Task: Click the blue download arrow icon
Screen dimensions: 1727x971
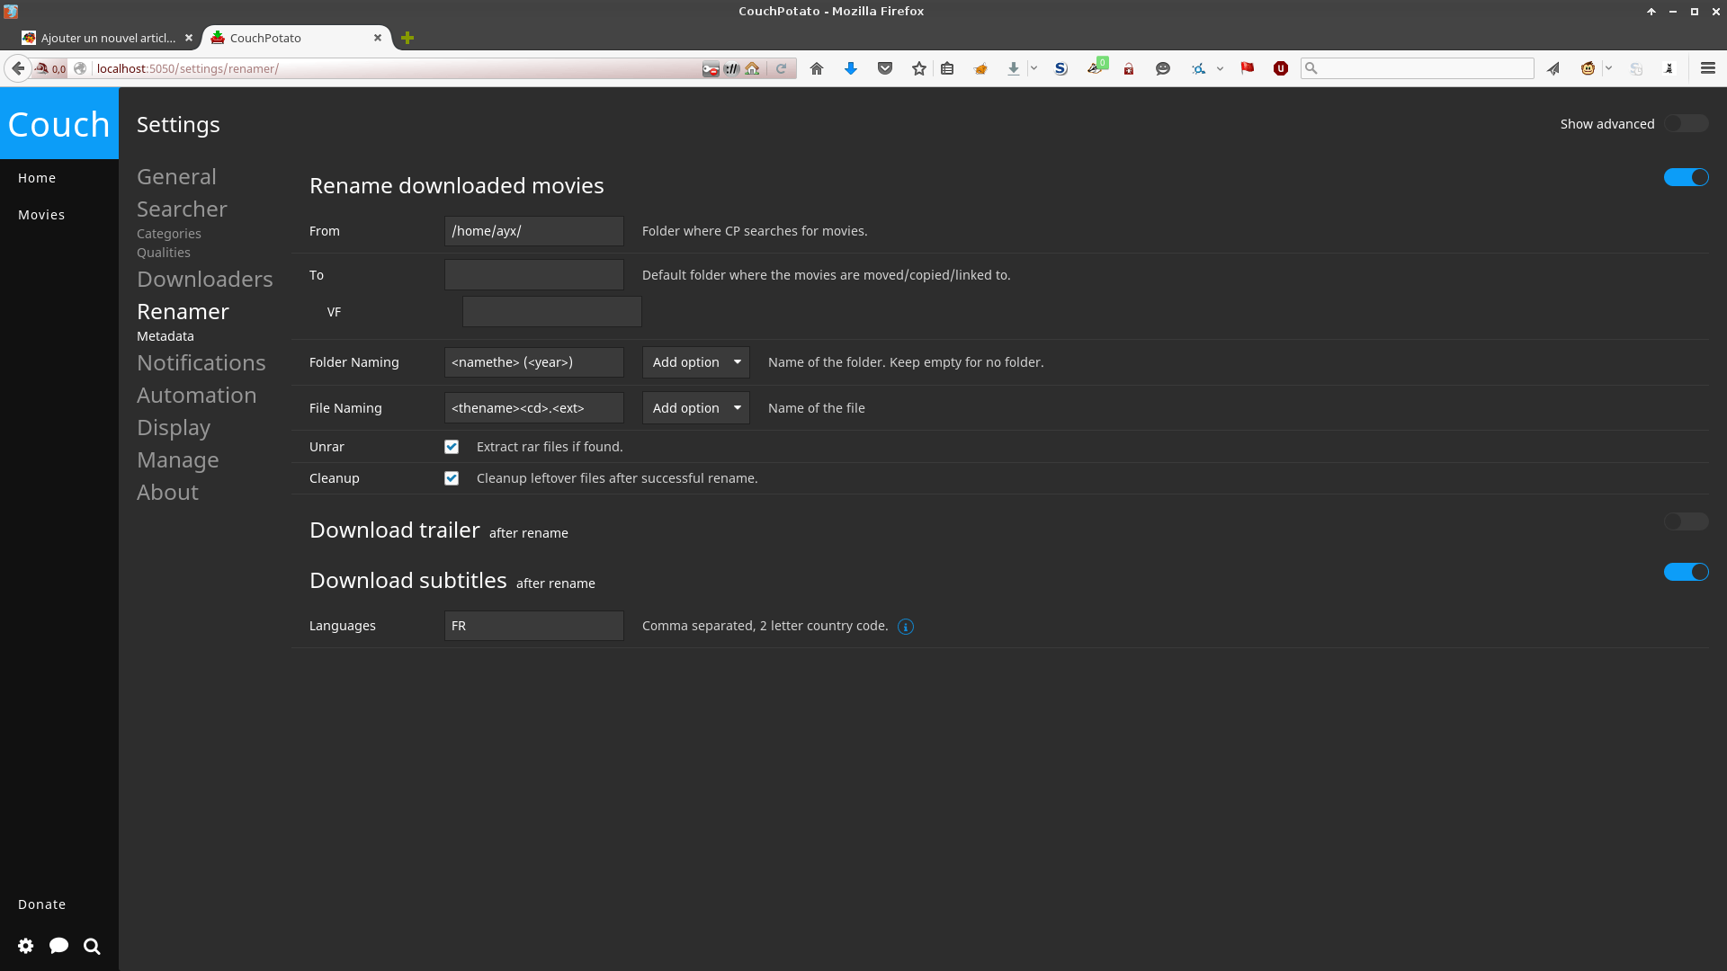Action: coord(851,68)
